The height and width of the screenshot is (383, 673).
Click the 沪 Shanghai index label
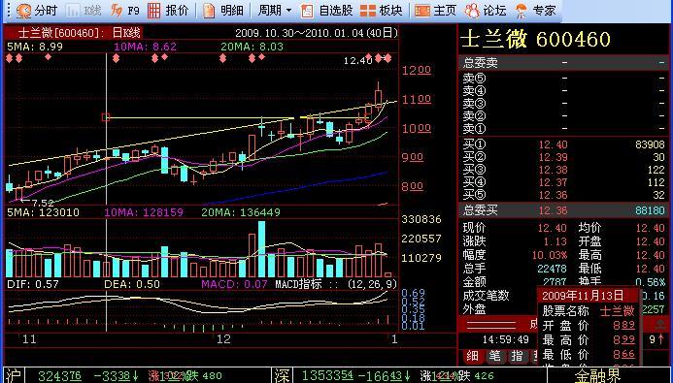point(14,375)
